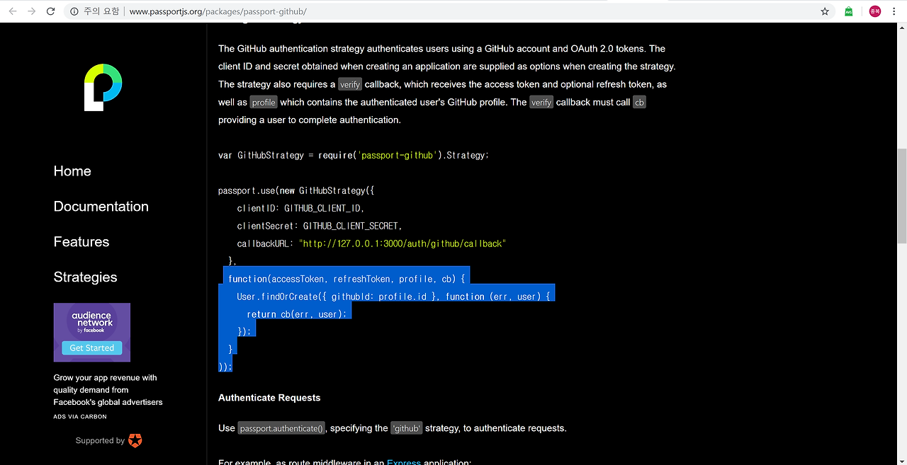Click the passport.authenticate() code label
The width and height of the screenshot is (907, 465).
tap(281, 428)
